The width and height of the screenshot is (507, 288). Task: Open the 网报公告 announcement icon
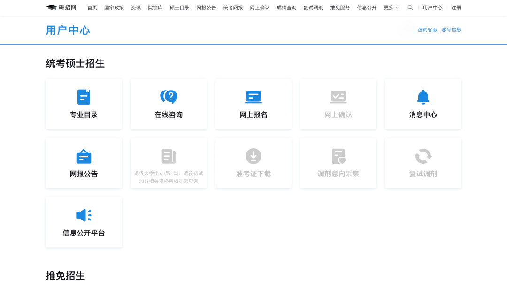[x=84, y=156]
